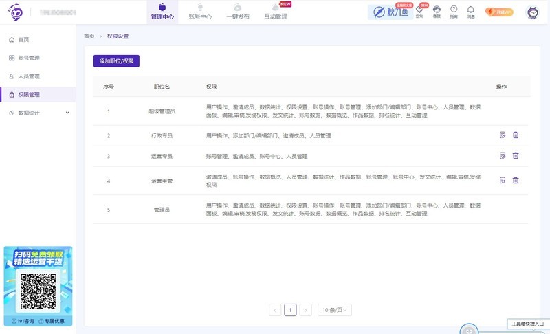Click the user avatar in top right
This screenshot has width=550, height=334.
point(532,12)
